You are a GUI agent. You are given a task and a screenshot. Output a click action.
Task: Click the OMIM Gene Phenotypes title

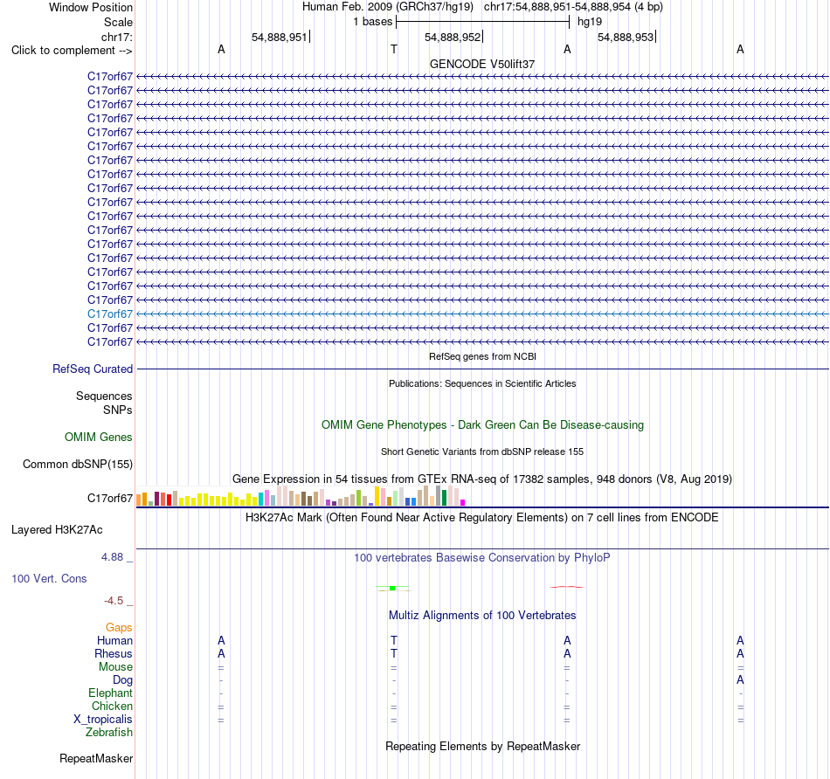click(482, 425)
